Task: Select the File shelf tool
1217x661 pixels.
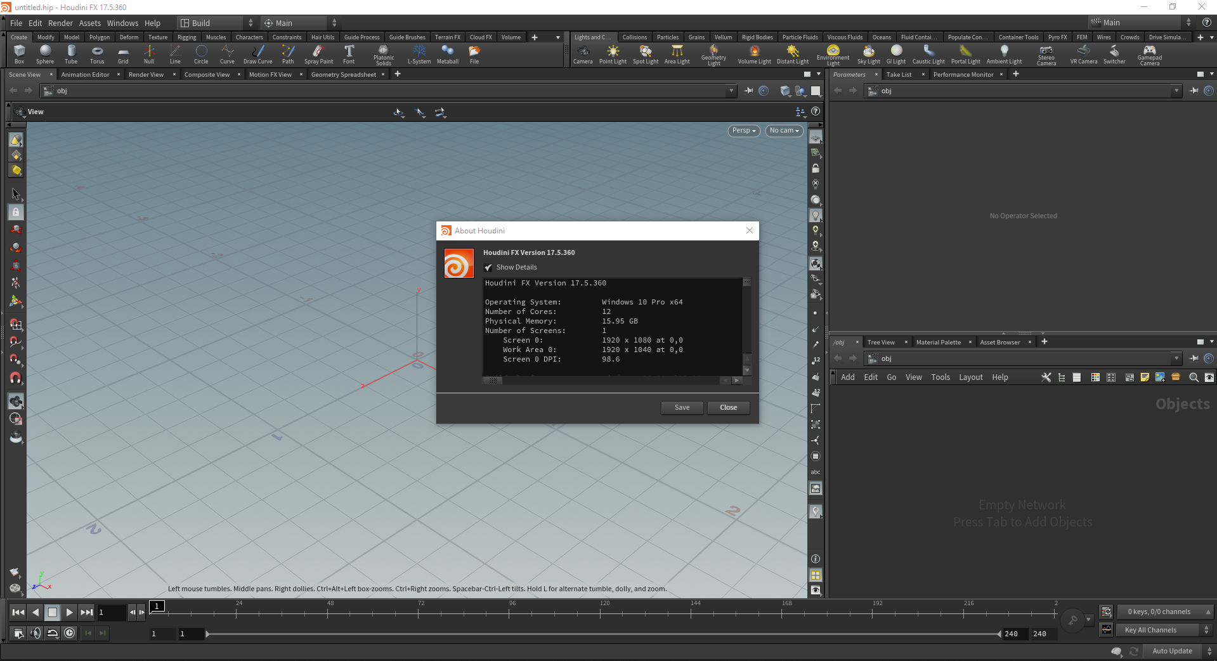Action: 474,55
